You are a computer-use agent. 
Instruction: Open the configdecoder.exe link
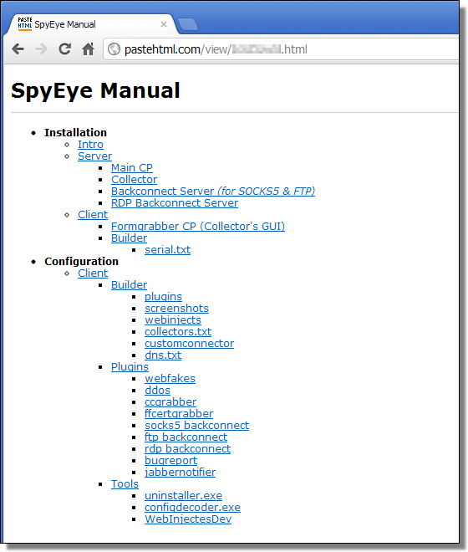[x=192, y=507]
